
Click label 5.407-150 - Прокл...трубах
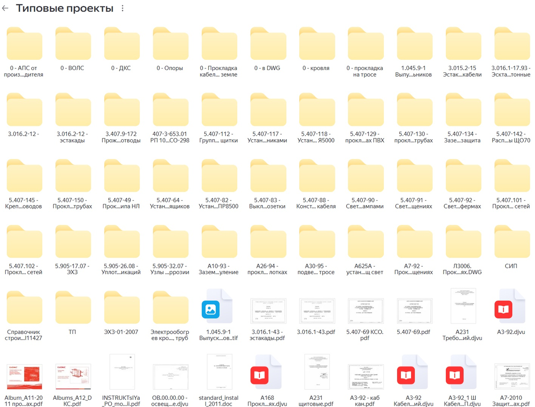(x=73, y=203)
